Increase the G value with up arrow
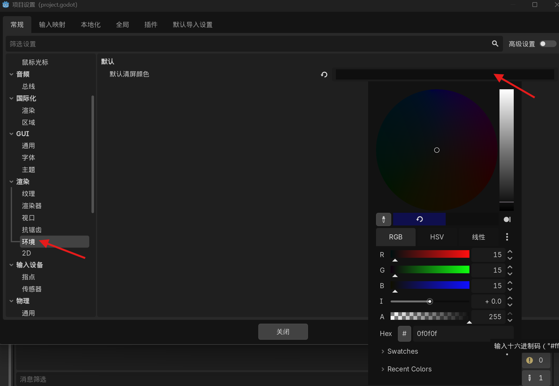Screen dimensions: 559x386 (x=510, y=267)
